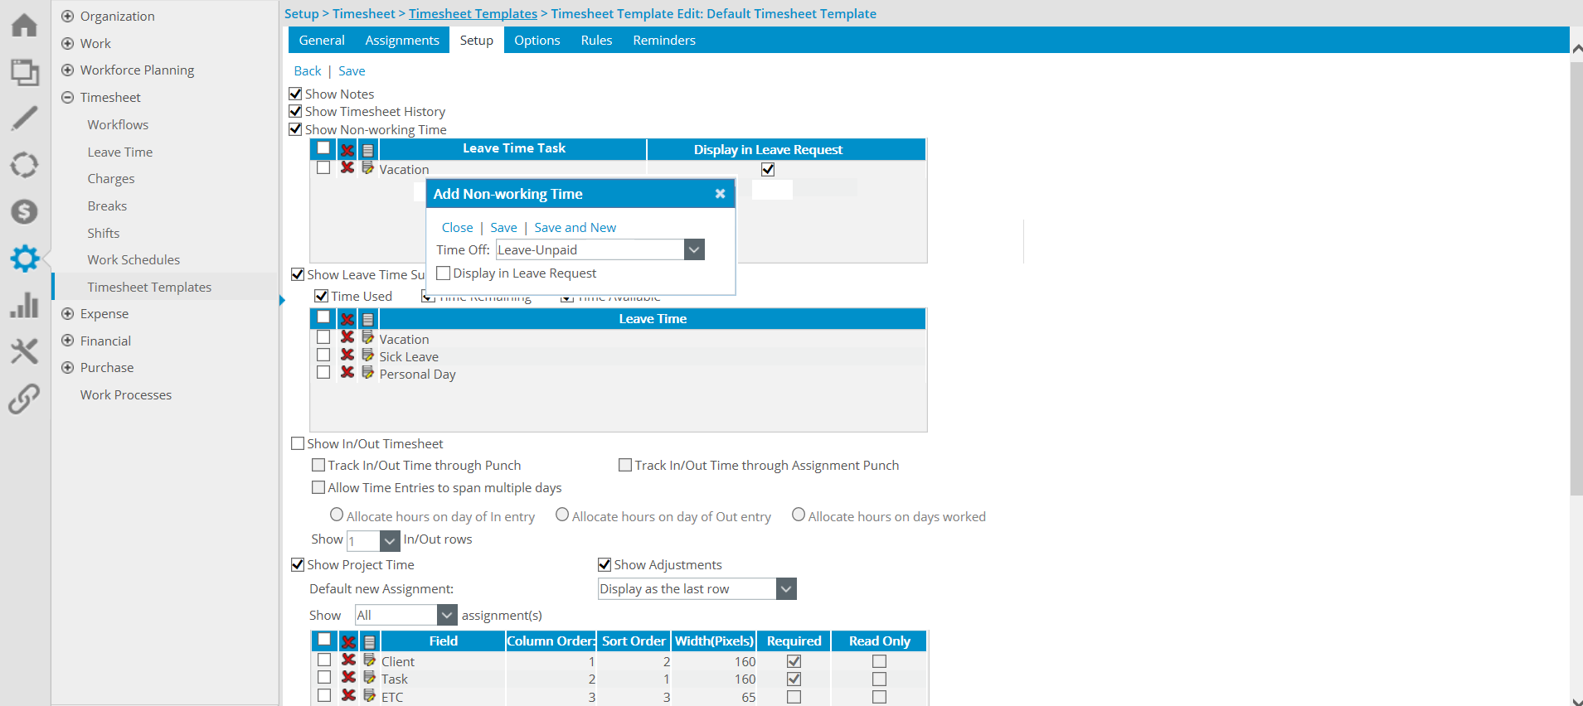This screenshot has height=706, width=1583.
Task: Delete Vacation row in Leave Time Task
Action: click(347, 167)
